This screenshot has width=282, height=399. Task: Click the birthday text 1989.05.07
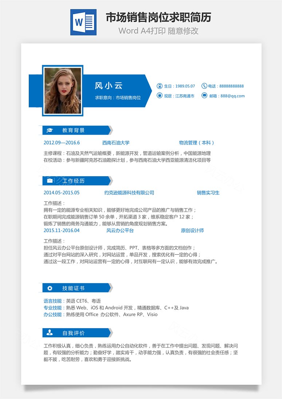[185, 86]
